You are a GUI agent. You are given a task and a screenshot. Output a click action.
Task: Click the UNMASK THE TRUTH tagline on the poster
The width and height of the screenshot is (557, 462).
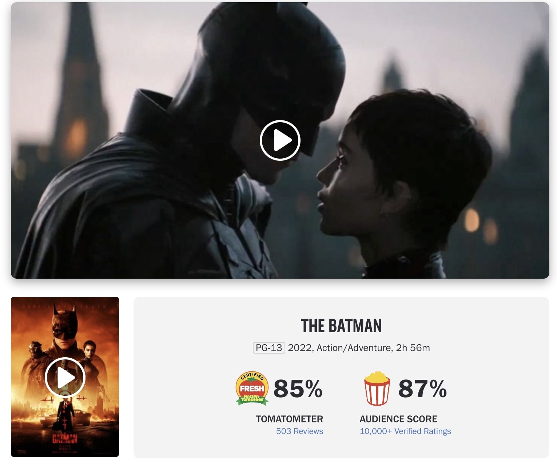tap(65, 306)
